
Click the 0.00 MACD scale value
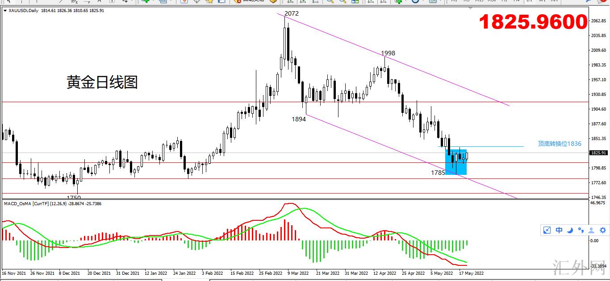point(594,241)
